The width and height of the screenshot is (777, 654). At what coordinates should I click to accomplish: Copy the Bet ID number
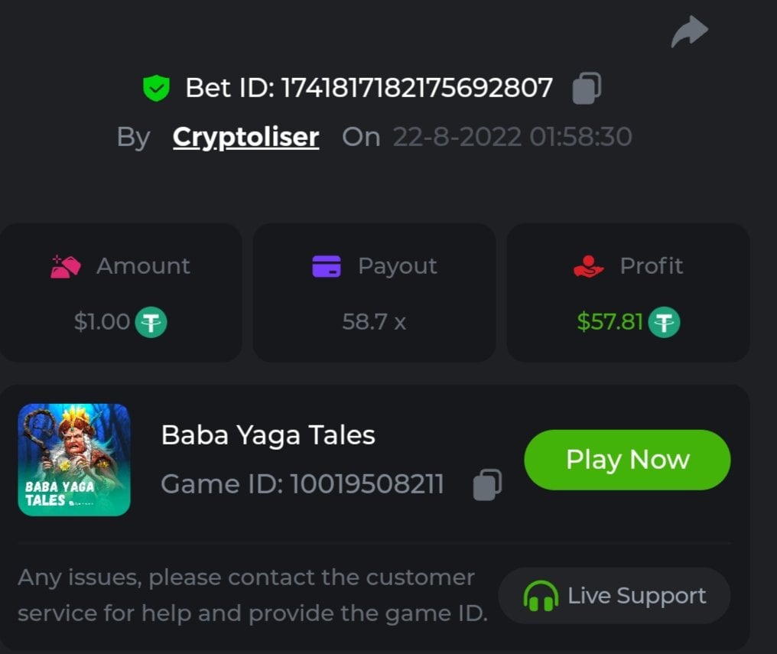click(x=587, y=88)
